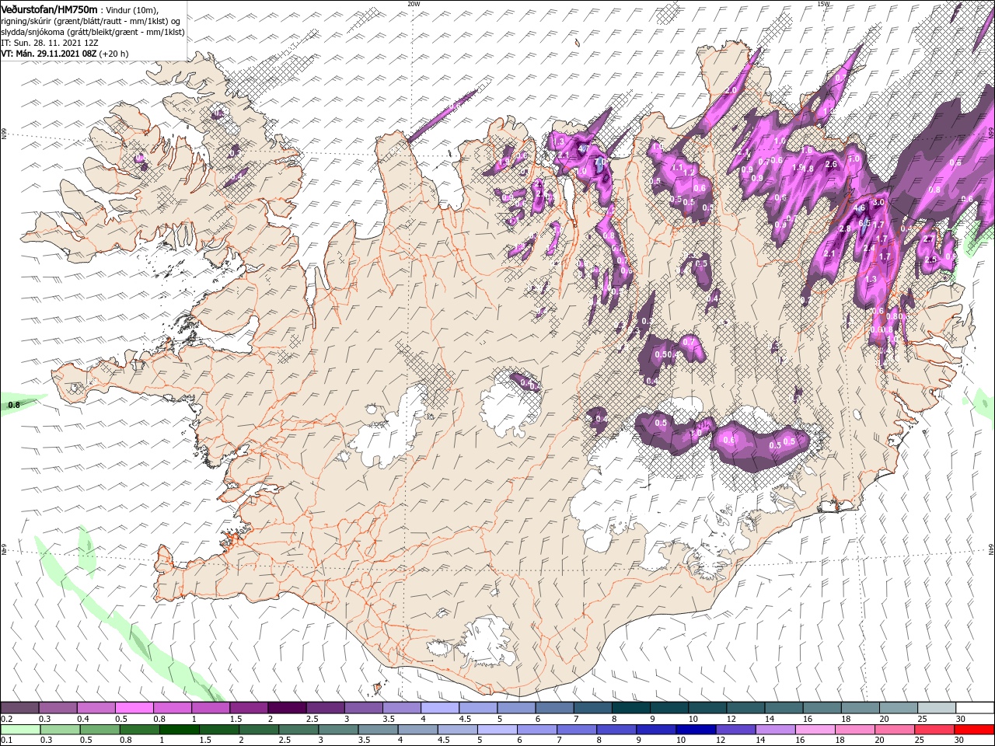Click the '1.5' label in rain legend row
Image resolution: width=995 pixels, height=746 pixels.
205,740
